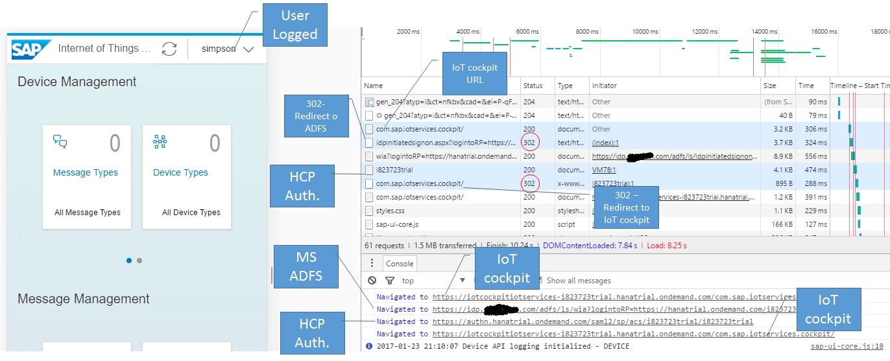
Task: Click file icon of sap-ui-core.js row
Action: point(369,224)
